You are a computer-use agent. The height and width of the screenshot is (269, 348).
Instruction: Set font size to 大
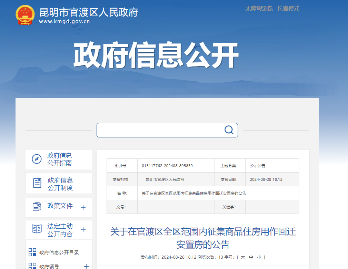pyautogui.click(x=242, y=257)
